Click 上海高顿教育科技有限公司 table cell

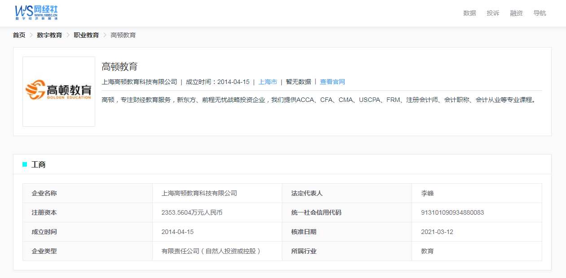[217, 193]
